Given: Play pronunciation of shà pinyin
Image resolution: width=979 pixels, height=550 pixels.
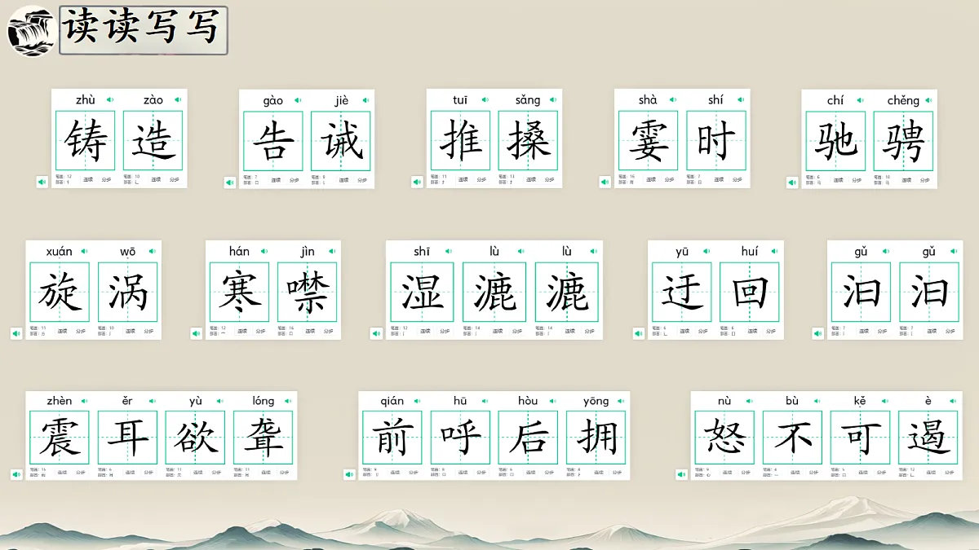Looking at the screenshot, I should (673, 100).
